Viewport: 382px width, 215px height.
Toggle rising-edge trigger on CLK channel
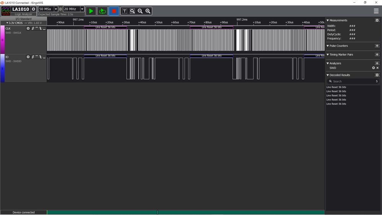[x=33, y=29]
